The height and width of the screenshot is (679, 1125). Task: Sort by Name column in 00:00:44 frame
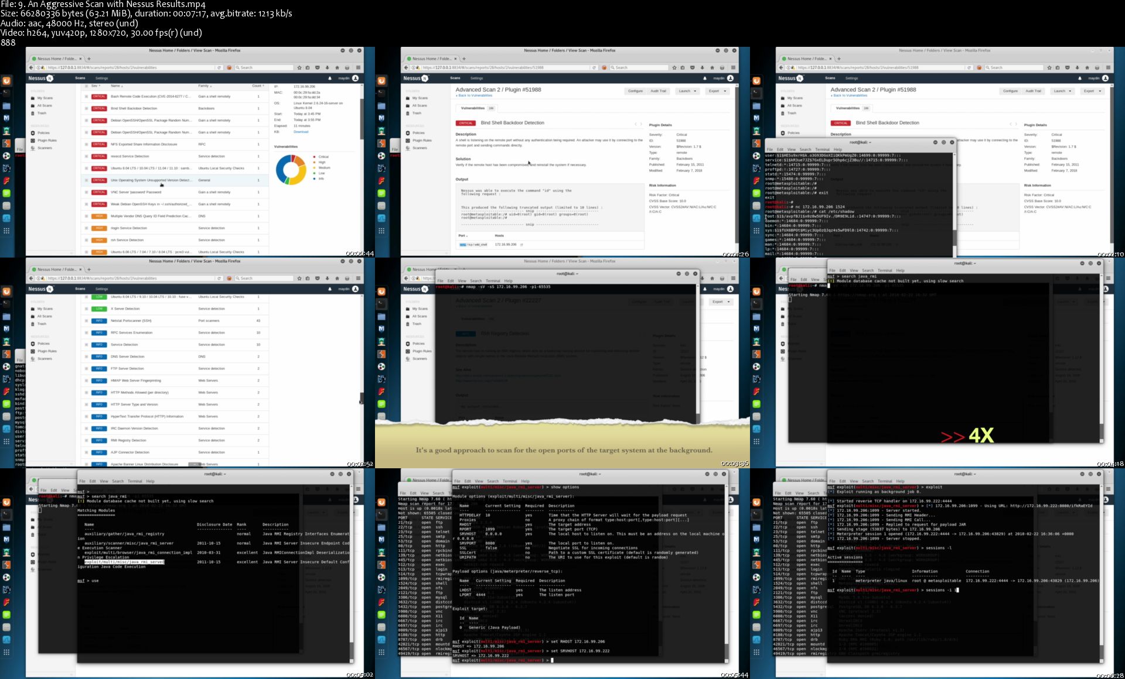[x=116, y=86]
